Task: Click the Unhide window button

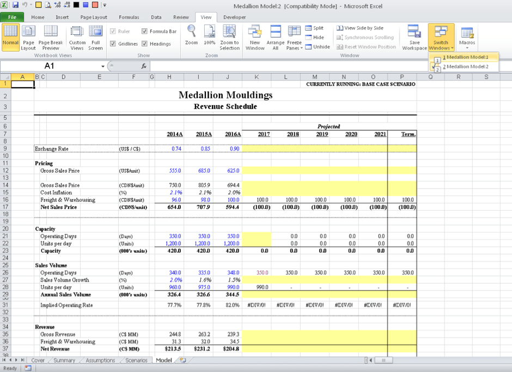Action: click(318, 47)
